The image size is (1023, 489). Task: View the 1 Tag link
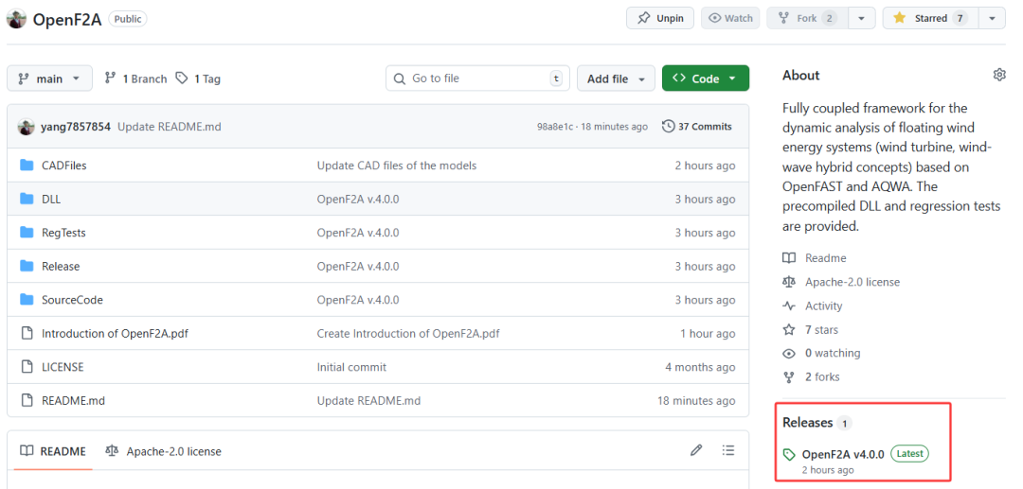pos(198,79)
